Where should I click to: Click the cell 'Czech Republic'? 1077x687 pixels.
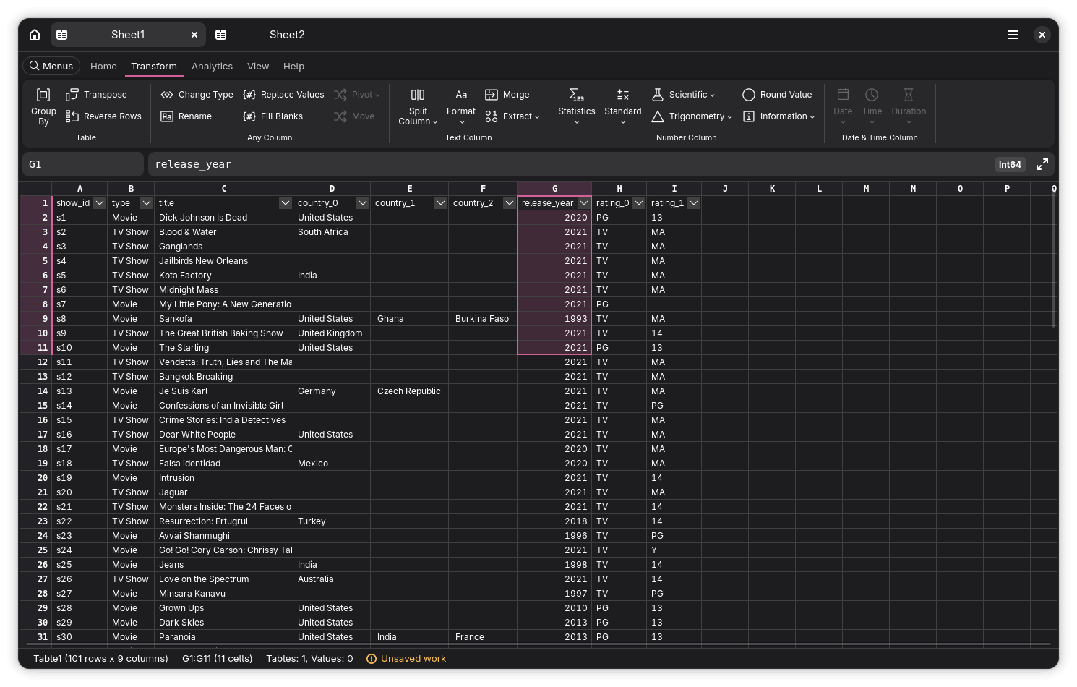pos(410,391)
